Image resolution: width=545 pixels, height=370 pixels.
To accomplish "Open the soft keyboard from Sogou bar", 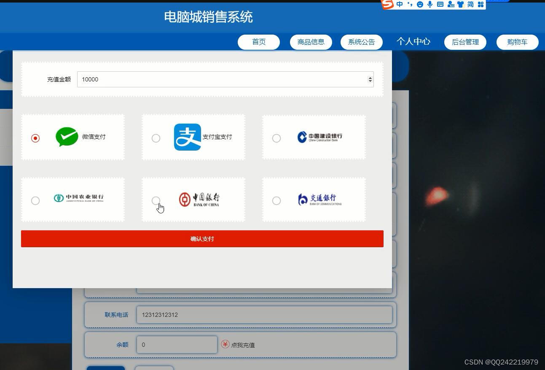I will tap(440, 4).
